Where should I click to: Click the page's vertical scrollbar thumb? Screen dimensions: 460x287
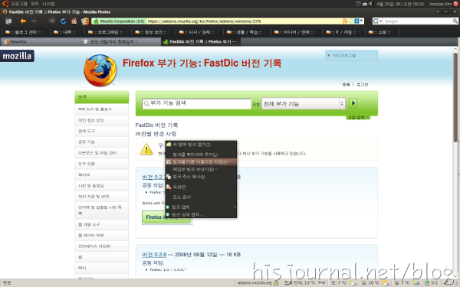[x=455, y=96]
